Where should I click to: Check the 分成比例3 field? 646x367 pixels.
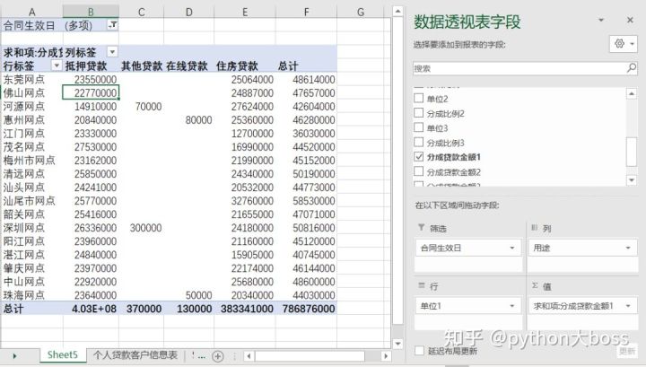coord(419,143)
